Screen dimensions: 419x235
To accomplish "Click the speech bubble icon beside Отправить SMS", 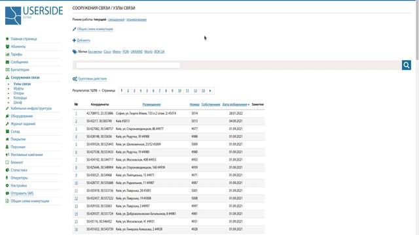I will pyautogui.click(x=7, y=193).
